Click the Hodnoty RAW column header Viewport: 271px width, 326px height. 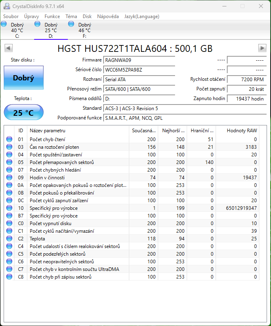point(237,131)
